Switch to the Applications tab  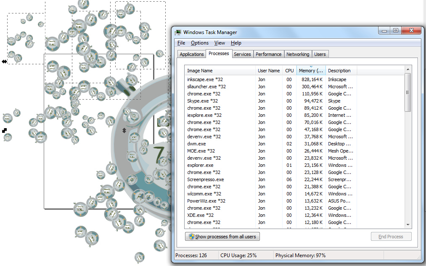pyautogui.click(x=192, y=54)
